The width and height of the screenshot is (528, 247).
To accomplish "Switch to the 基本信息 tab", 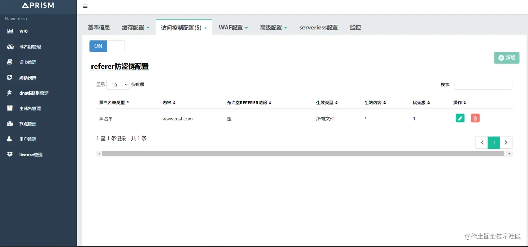I will [x=99, y=28].
